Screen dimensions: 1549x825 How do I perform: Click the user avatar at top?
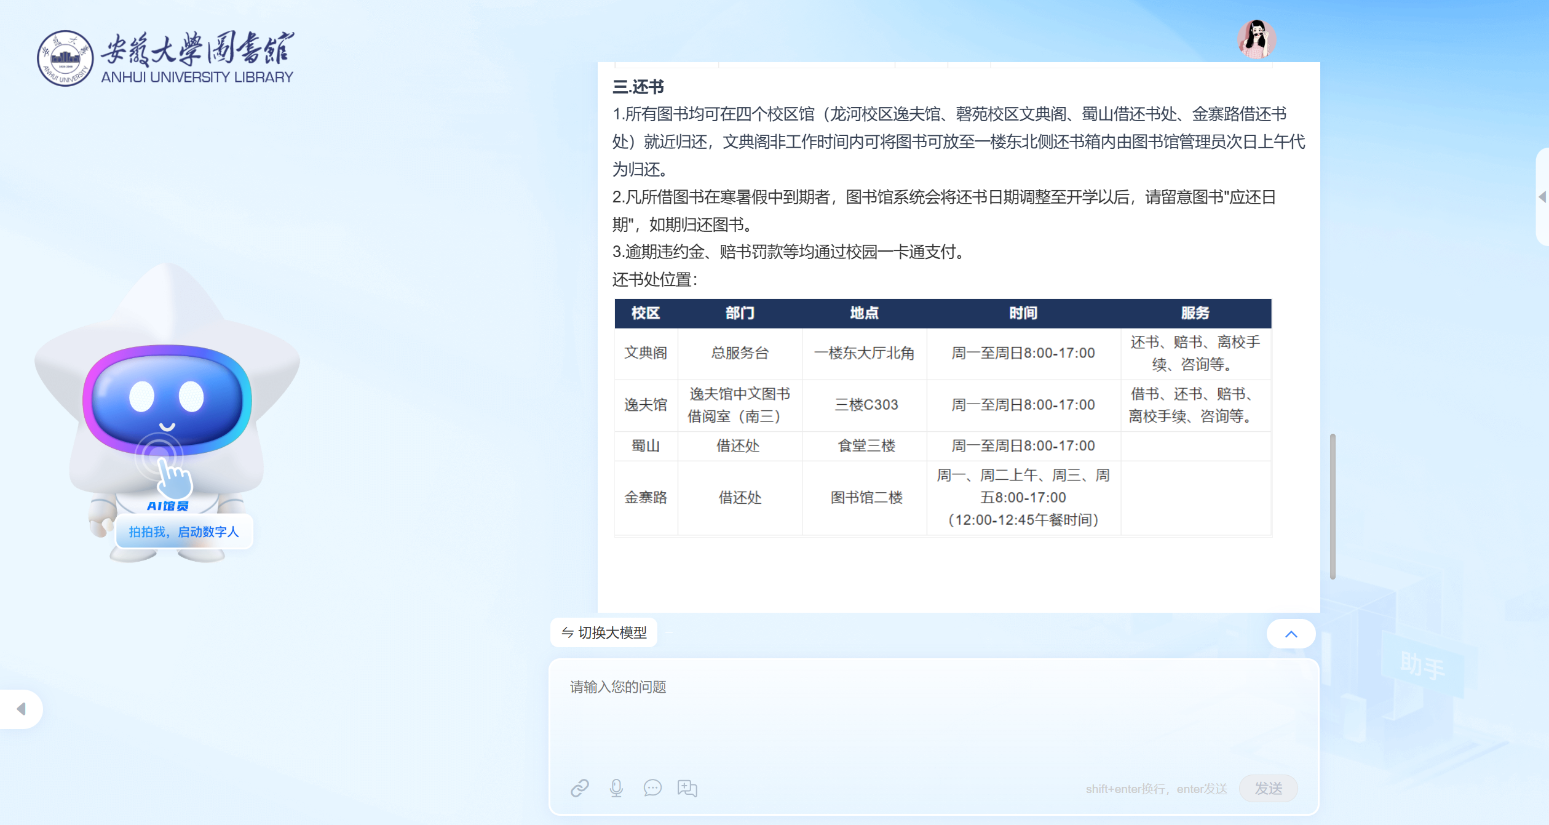[x=1256, y=39]
